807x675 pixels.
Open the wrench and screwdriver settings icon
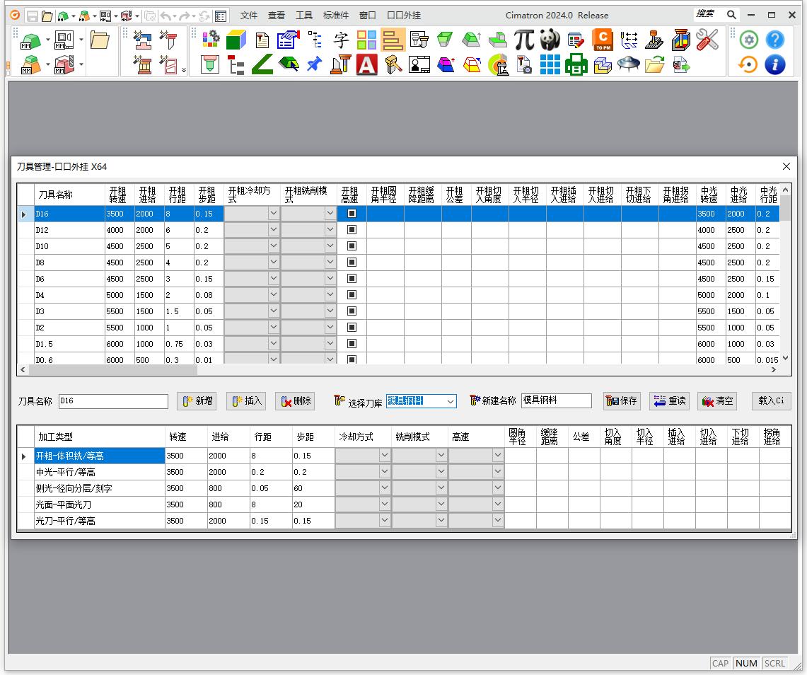707,40
